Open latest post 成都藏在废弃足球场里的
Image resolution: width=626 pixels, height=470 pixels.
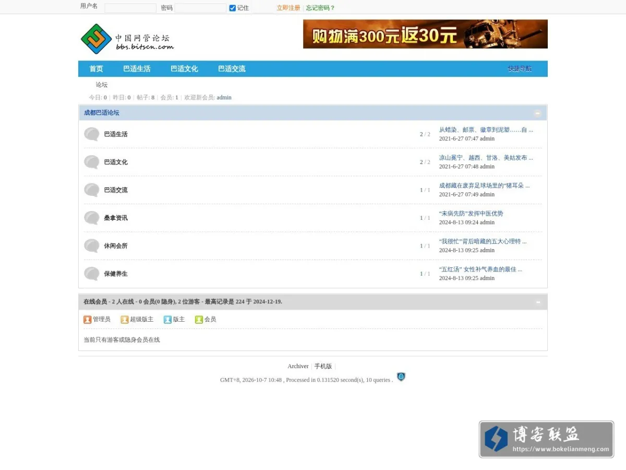pyautogui.click(x=485, y=185)
